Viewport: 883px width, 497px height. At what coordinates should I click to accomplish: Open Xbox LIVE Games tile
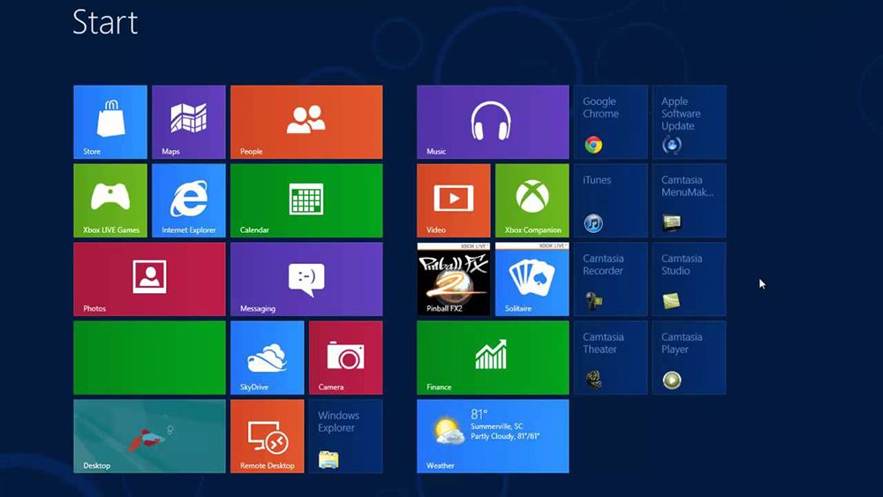(110, 201)
